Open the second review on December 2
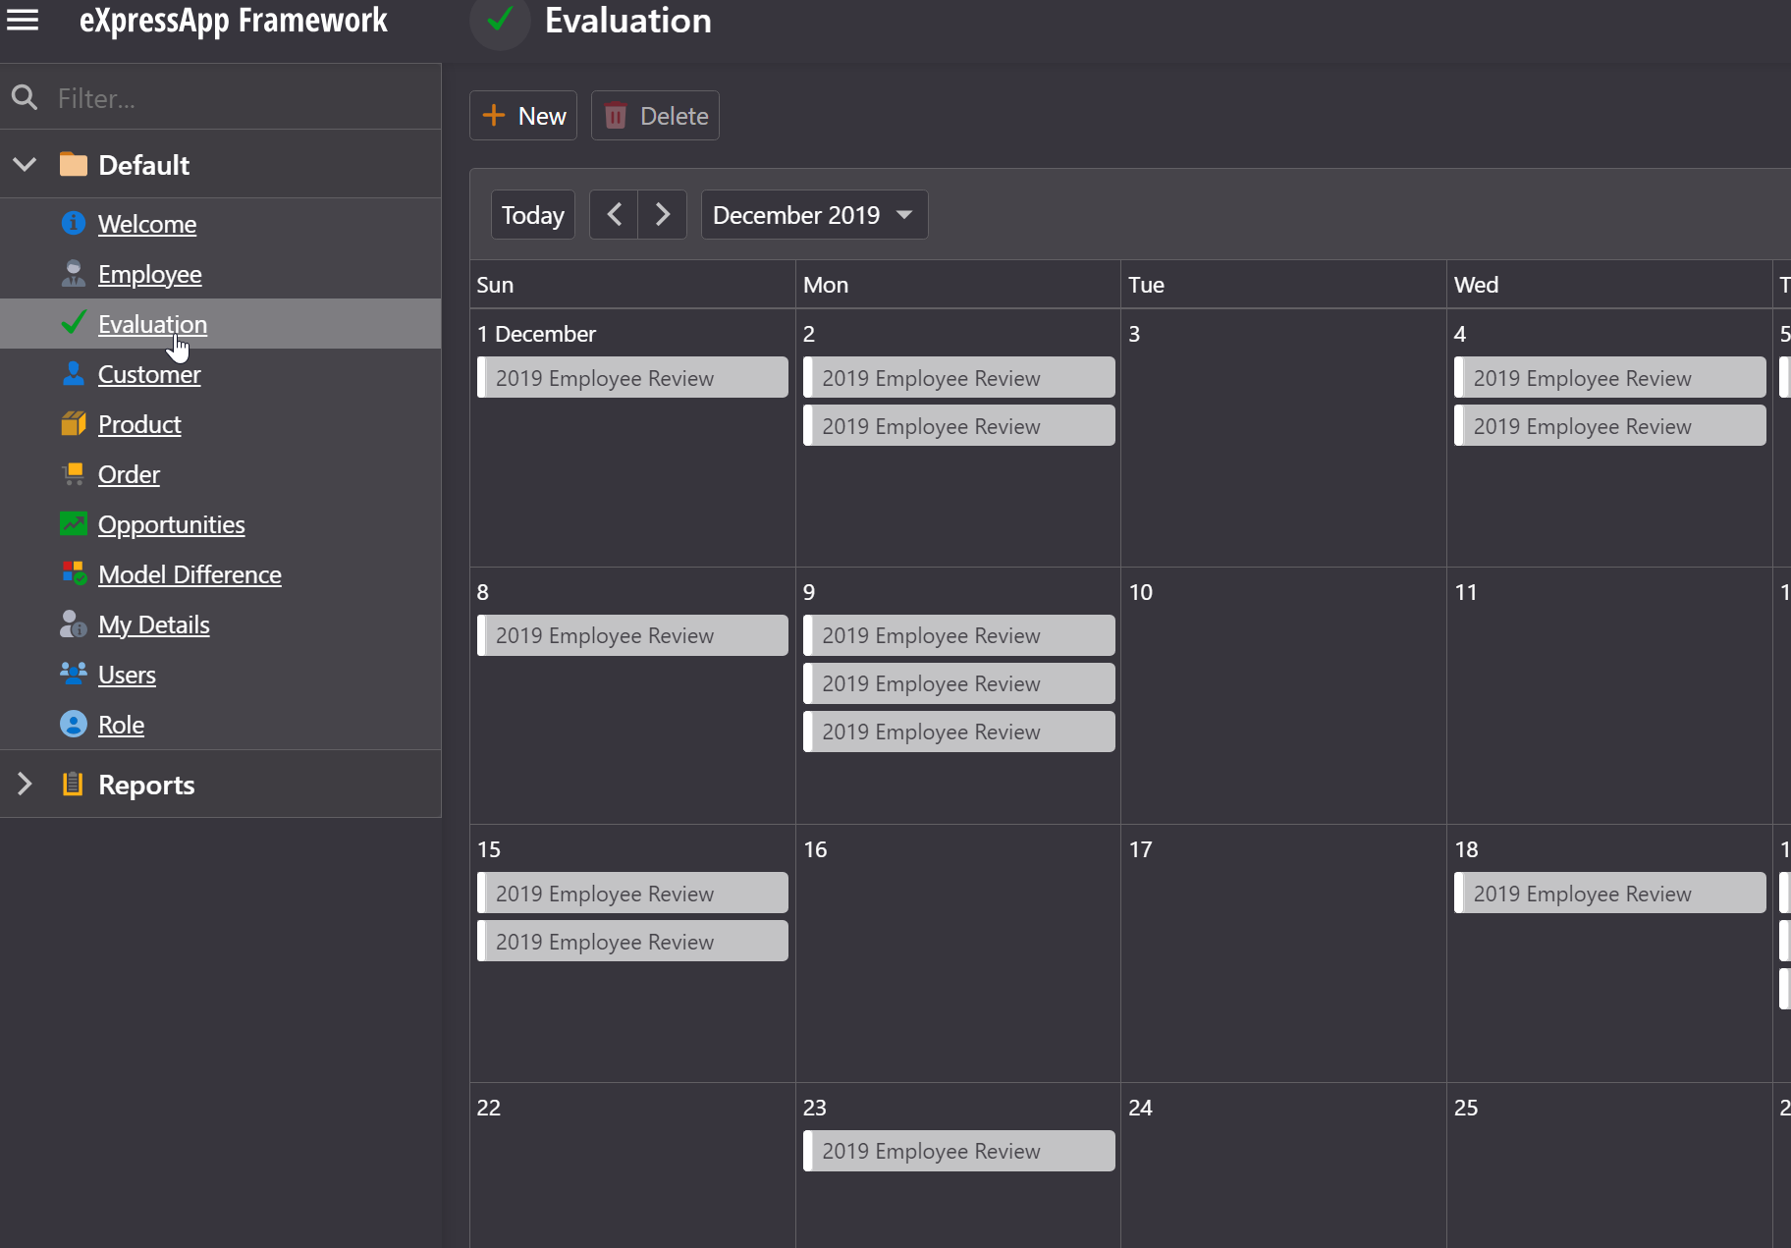Screen dimensions: 1791x1248 point(959,426)
